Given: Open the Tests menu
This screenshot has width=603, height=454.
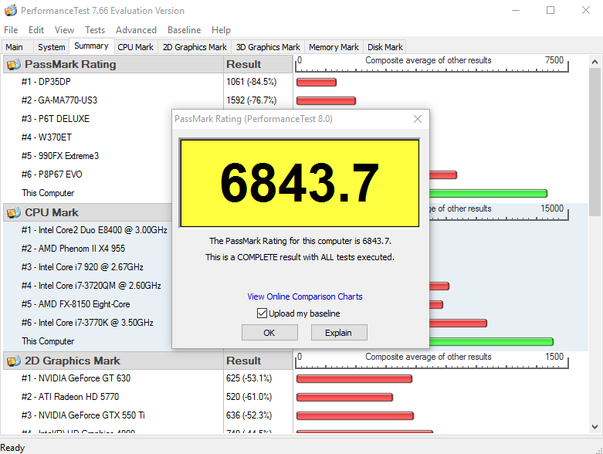Looking at the screenshot, I should (x=95, y=30).
